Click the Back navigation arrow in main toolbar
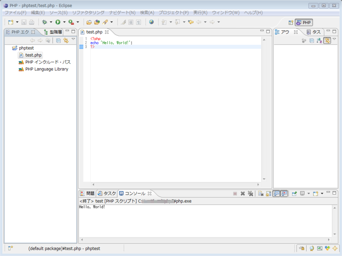 pyautogui.click(x=199, y=22)
